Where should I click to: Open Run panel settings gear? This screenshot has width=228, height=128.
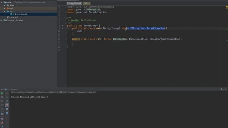point(222,89)
